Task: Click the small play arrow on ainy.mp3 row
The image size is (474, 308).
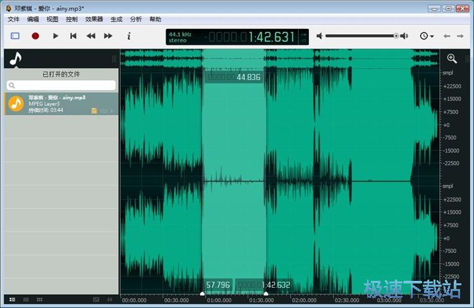Action: pos(111,111)
